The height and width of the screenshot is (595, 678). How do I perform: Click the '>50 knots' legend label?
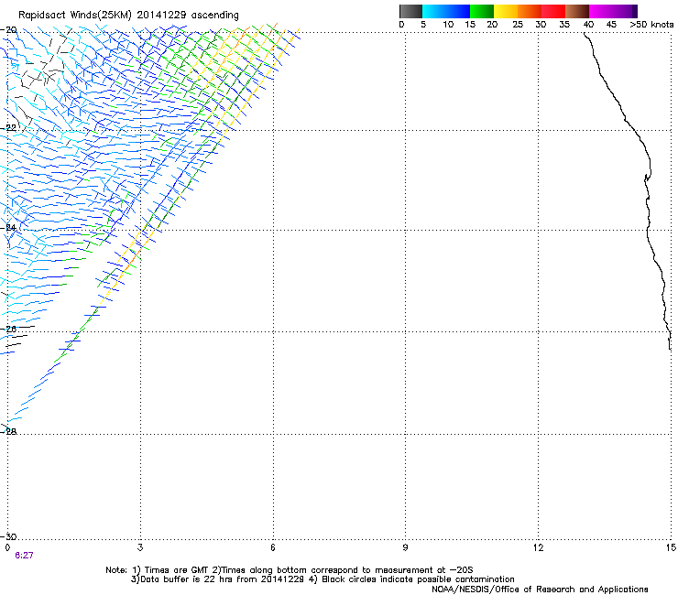651,25
